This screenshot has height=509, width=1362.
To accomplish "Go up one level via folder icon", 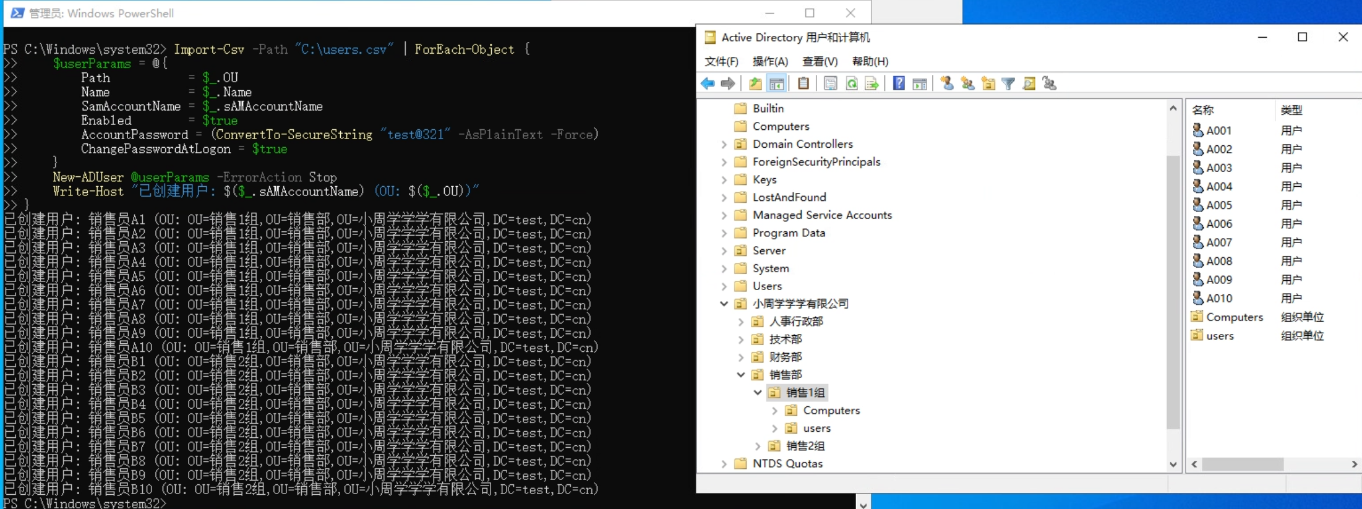I will click(x=755, y=83).
